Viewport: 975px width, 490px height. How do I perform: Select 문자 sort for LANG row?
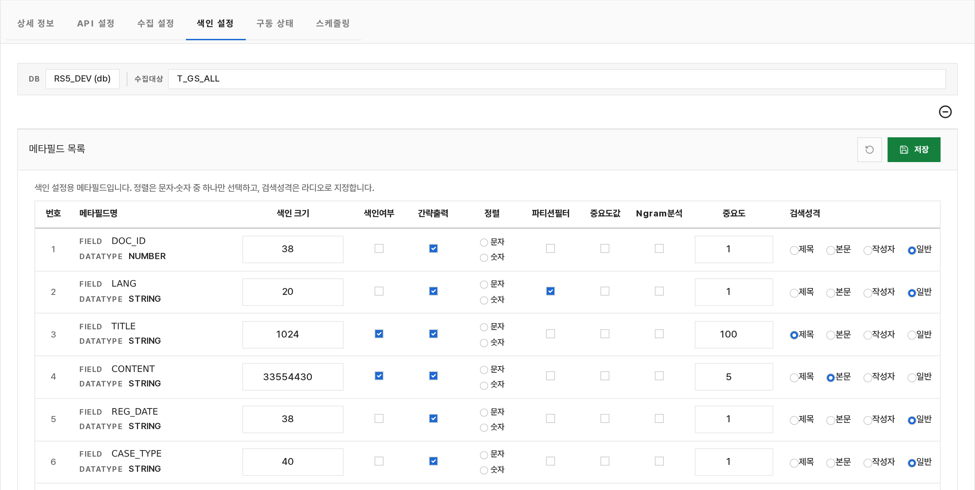coord(484,285)
